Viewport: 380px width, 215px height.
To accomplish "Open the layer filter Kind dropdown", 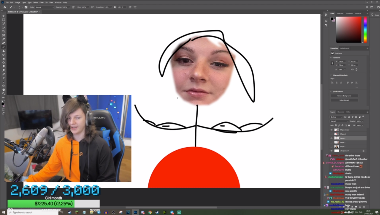I will click(x=337, y=117).
